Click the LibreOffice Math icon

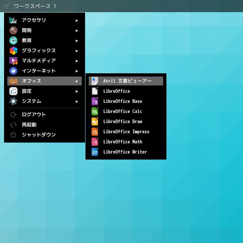(95, 142)
